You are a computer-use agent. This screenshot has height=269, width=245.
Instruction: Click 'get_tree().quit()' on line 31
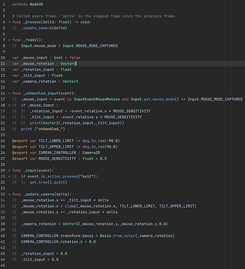[x=48, y=182]
